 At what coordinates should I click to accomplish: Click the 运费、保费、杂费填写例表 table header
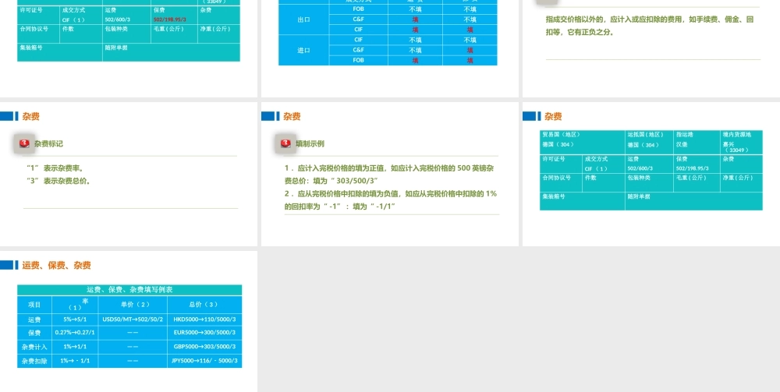pyautogui.click(x=129, y=290)
